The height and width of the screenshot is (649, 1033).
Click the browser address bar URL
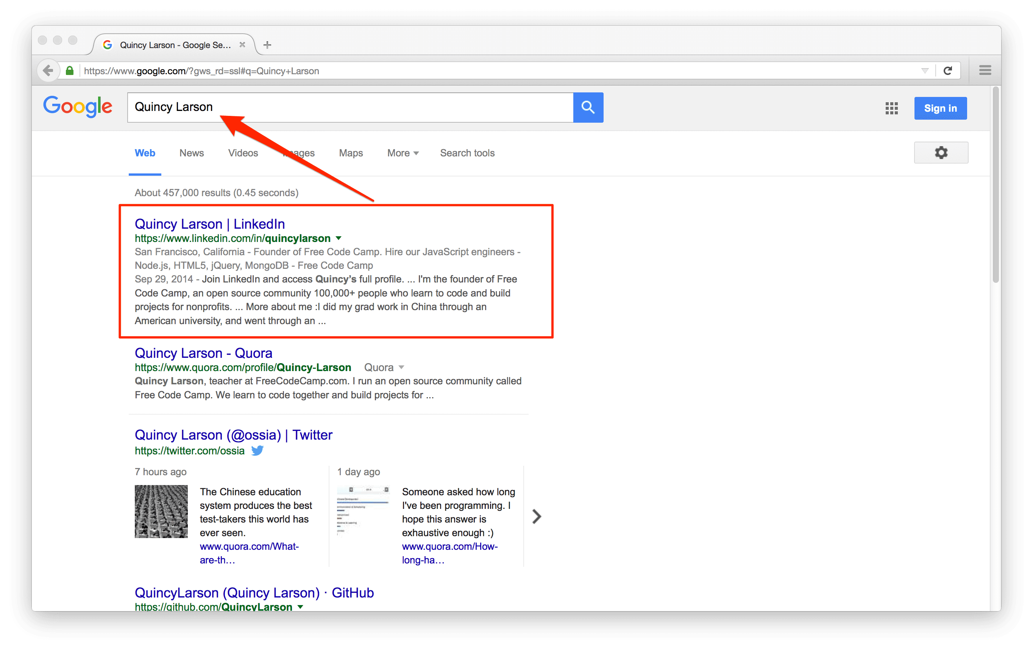pos(201,71)
